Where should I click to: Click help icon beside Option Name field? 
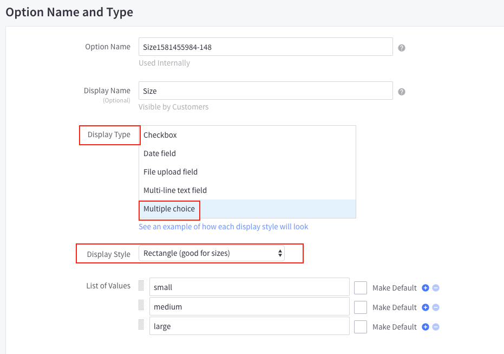[x=402, y=48]
